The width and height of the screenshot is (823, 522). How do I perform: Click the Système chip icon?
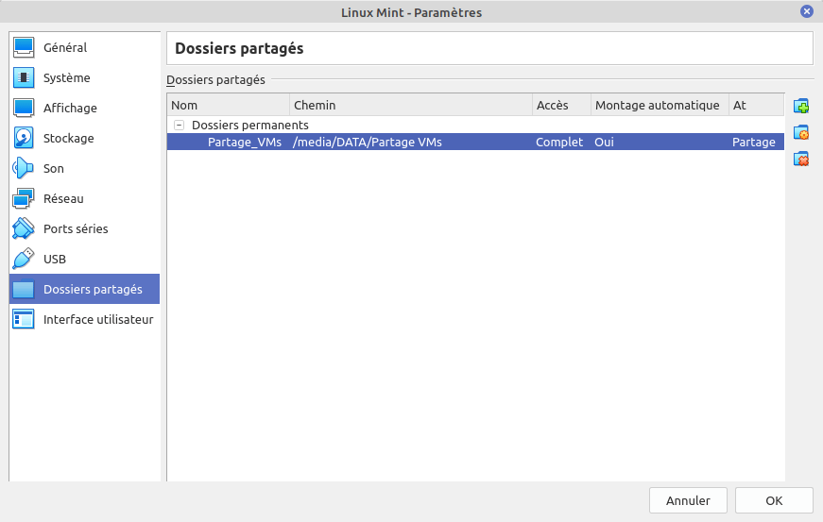pyautogui.click(x=24, y=77)
